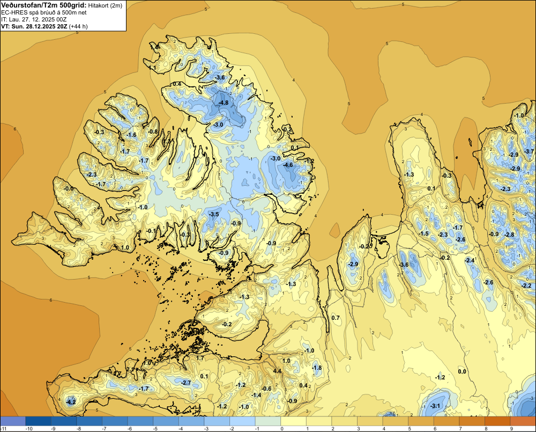Image resolution: width=536 pixels, height=432 pixels.
Task: Click the -2.8 temperature label
Action: (x=509, y=235)
